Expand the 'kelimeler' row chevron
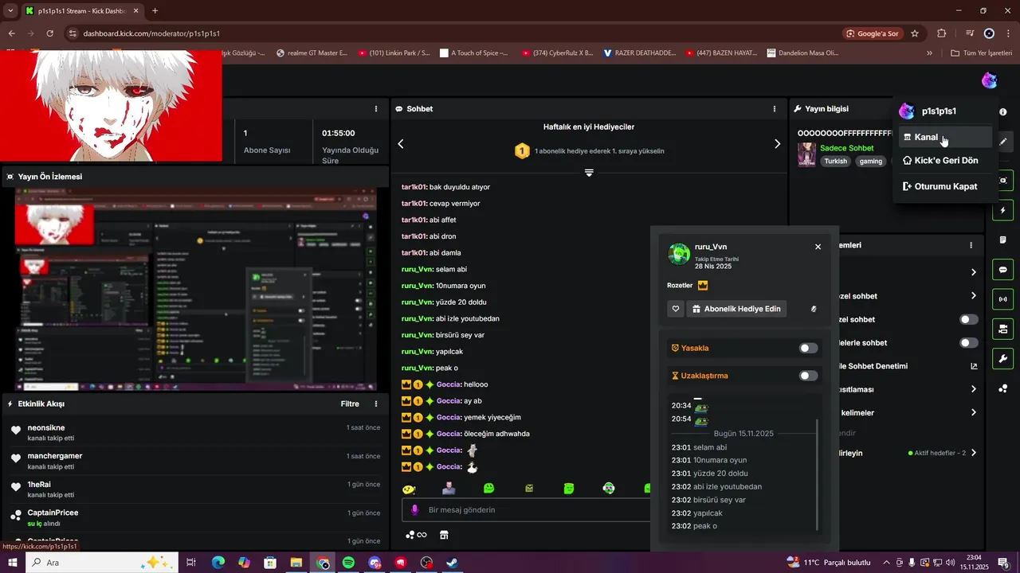 (x=973, y=413)
